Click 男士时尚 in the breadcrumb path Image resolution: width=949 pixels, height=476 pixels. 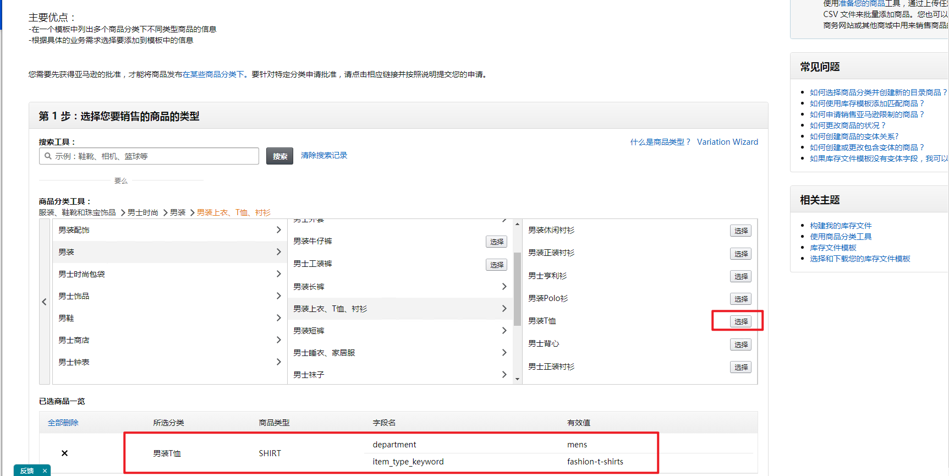pos(143,212)
